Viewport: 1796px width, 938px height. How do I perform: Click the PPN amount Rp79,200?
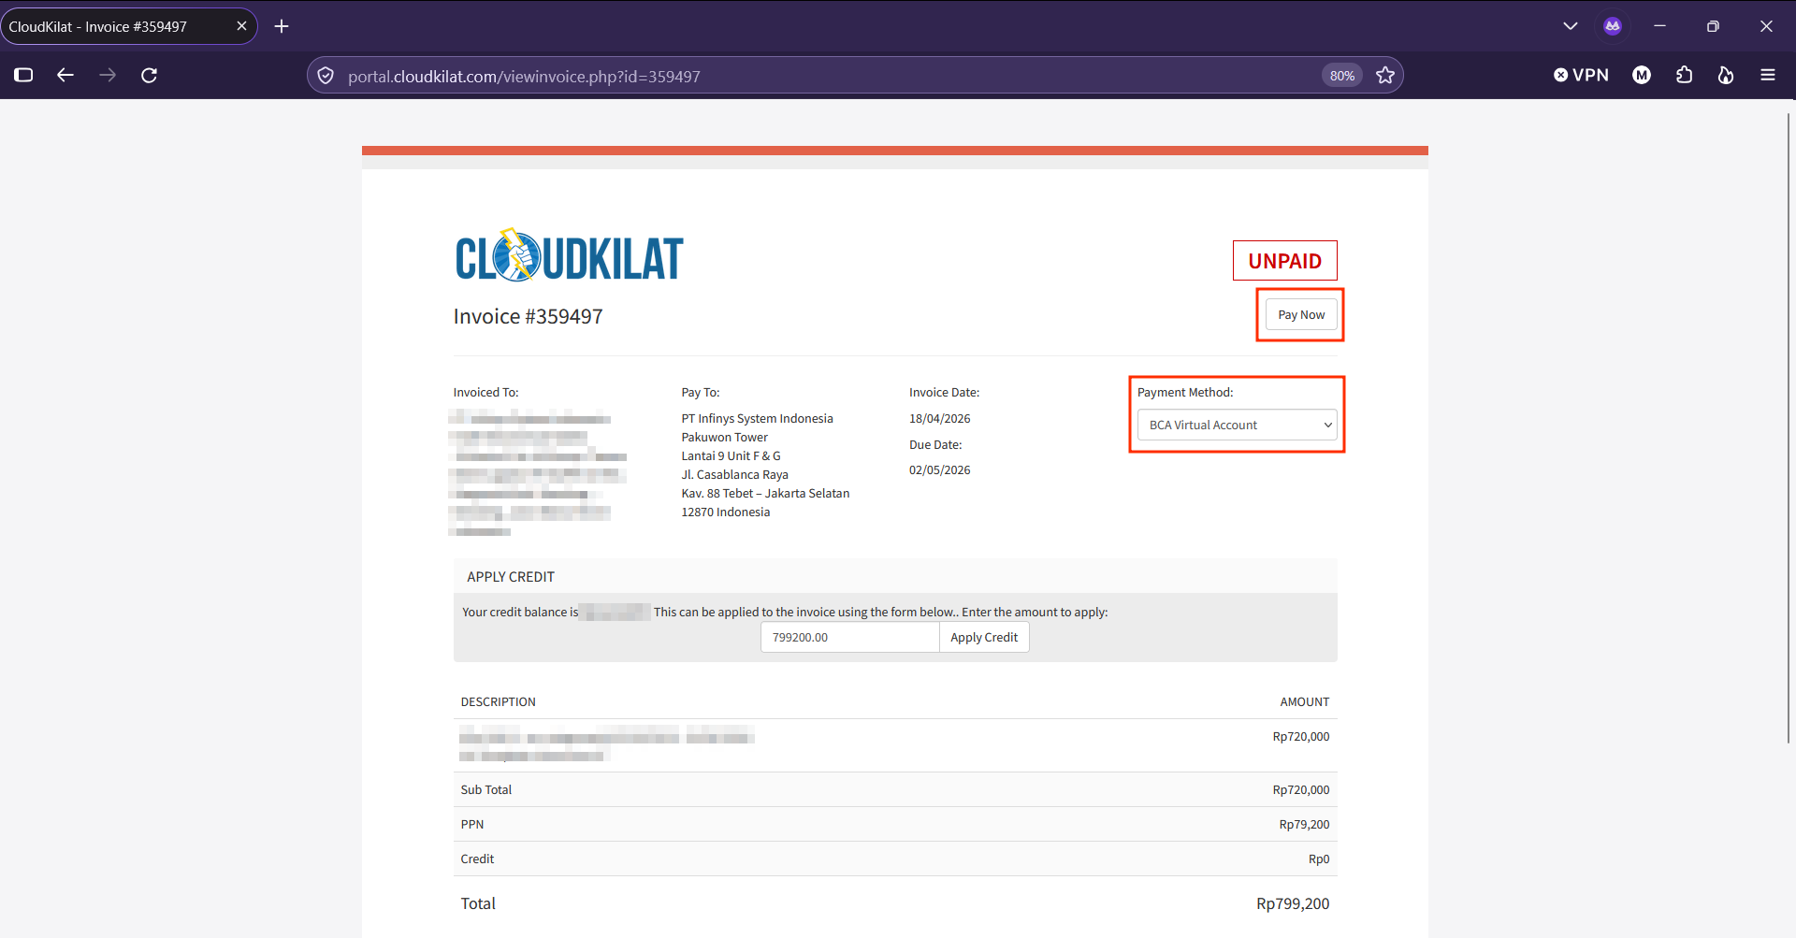1304,824
